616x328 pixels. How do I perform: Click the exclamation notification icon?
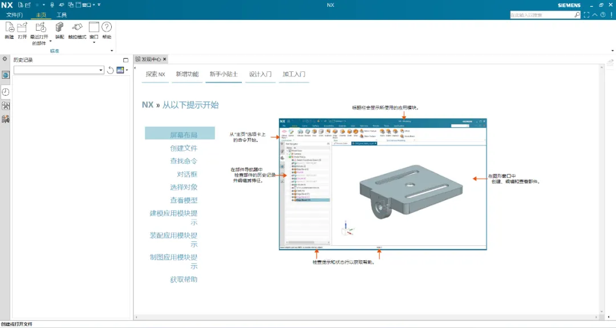[x=611, y=15]
